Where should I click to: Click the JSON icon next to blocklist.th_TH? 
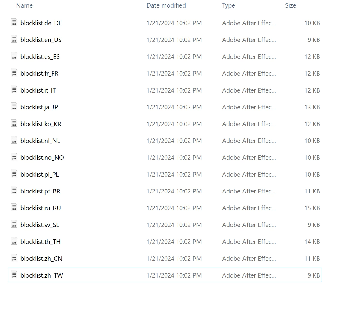tap(14, 241)
